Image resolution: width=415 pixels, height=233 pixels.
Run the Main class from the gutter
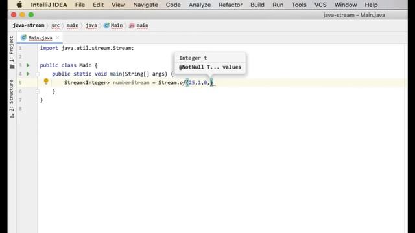point(28,65)
